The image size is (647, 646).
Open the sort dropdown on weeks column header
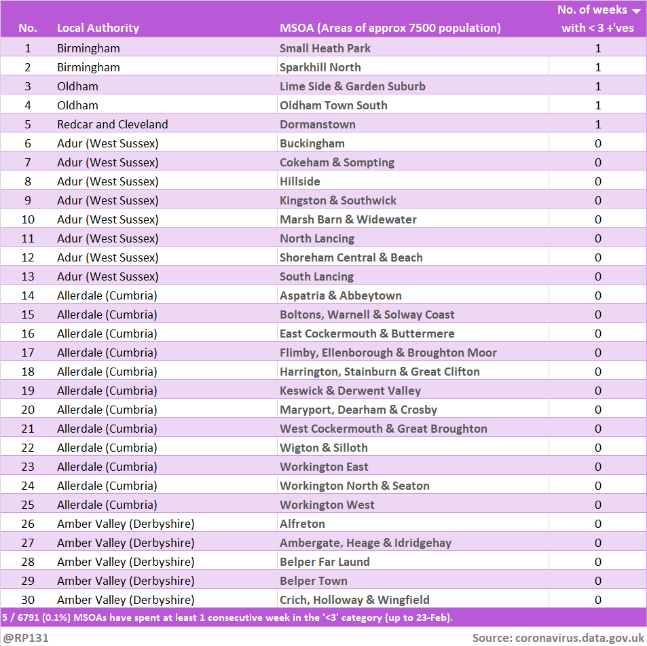[636, 10]
